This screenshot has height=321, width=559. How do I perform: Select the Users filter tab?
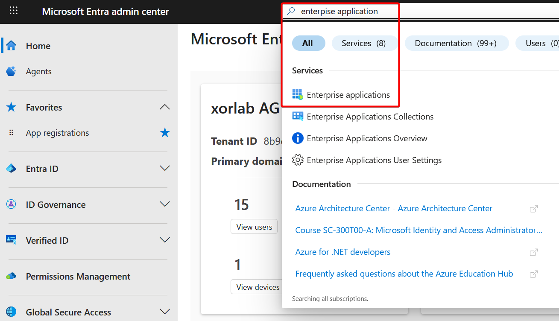click(x=537, y=43)
